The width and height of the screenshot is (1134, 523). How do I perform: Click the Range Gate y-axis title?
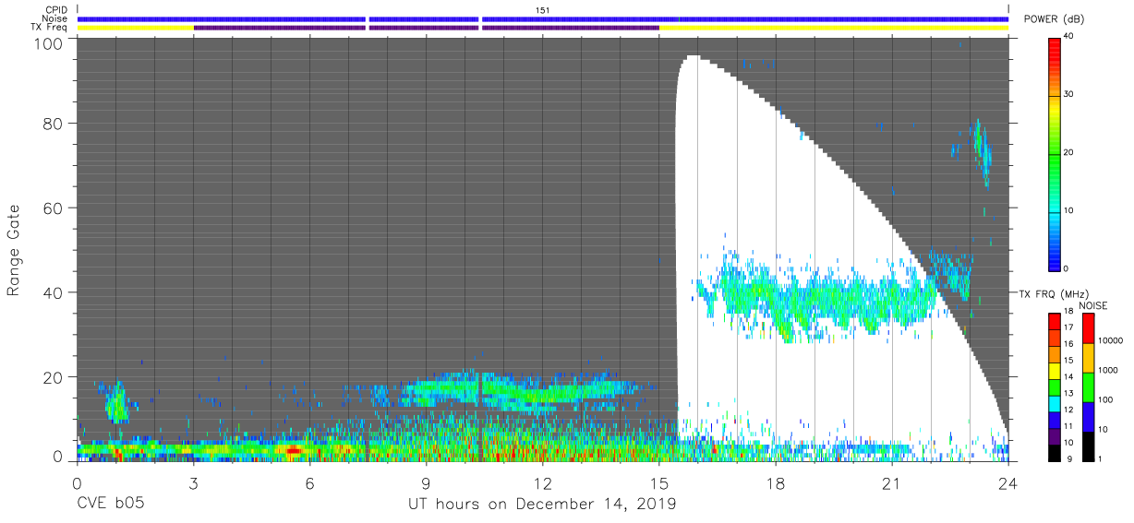tap(14, 251)
